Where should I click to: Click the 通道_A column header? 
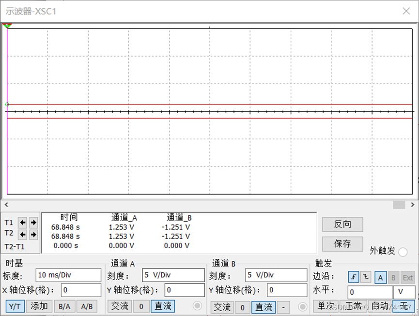[124, 218]
